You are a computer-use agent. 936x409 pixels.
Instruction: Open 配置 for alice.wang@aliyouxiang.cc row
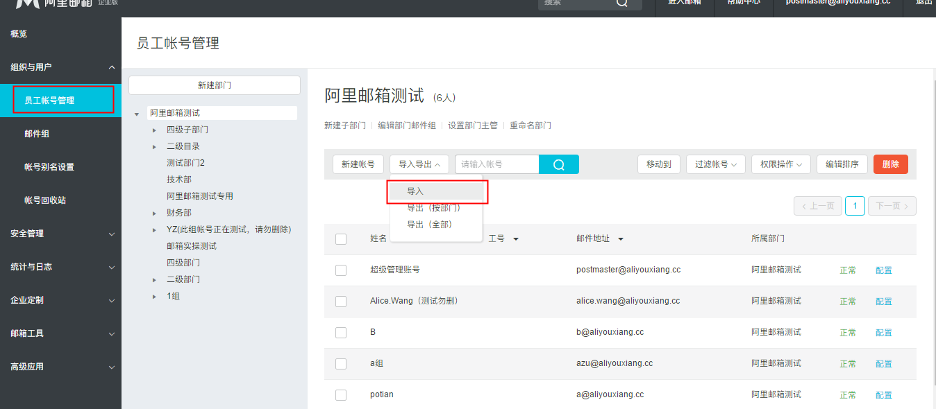tap(884, 302)
